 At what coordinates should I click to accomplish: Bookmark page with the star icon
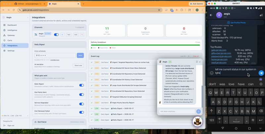(159, 10)
